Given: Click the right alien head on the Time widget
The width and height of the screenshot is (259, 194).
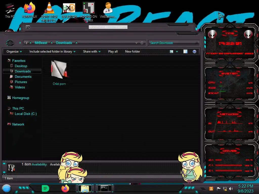Looking at the screenshot, I should pos(248,34).
